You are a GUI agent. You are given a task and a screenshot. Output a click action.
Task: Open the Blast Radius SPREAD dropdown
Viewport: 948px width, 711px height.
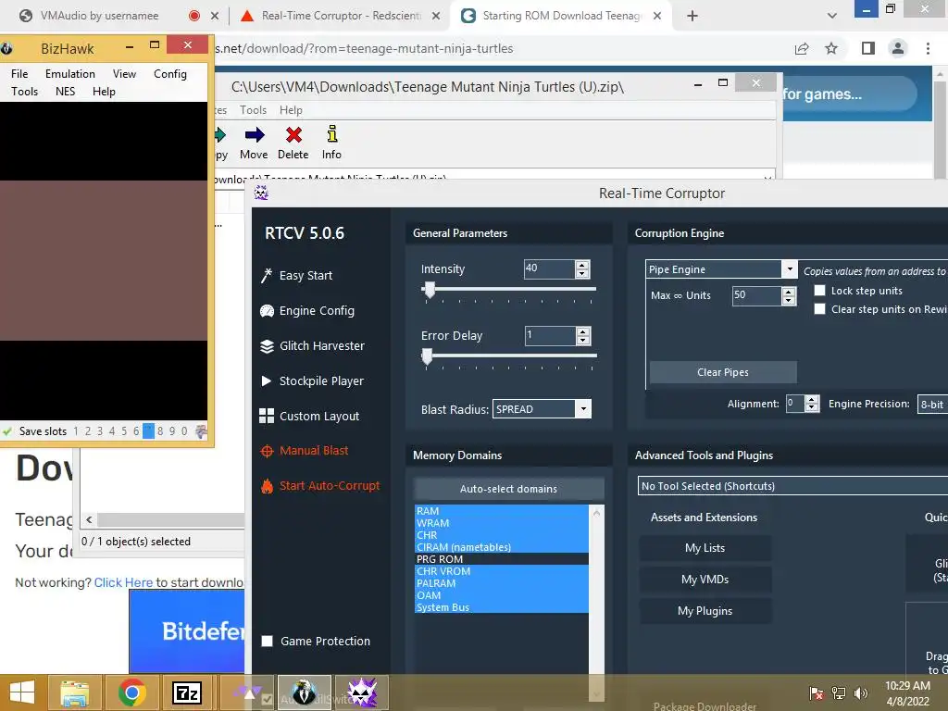[x=583, y=409]
